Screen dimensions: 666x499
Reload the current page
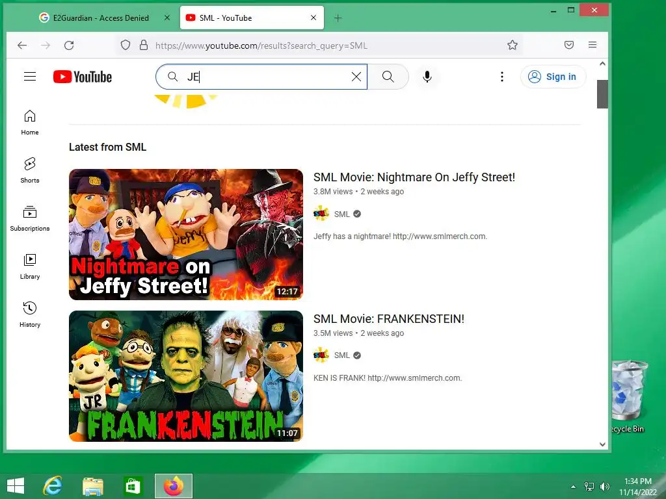(69, 45)
